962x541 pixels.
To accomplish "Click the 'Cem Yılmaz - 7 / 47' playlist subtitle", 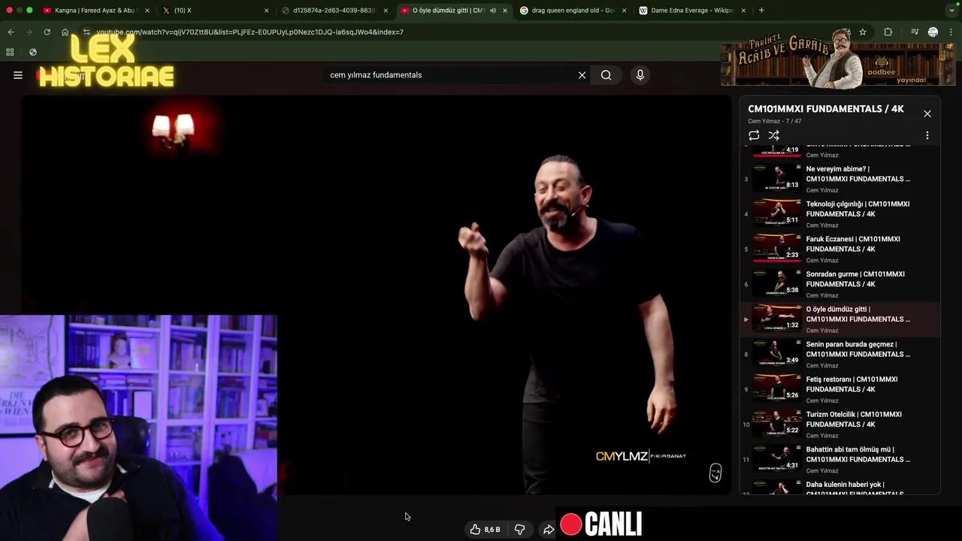I will pos(774,121).
